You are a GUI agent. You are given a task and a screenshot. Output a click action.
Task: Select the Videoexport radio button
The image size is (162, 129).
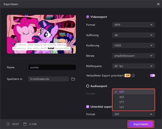pos(88,17)
